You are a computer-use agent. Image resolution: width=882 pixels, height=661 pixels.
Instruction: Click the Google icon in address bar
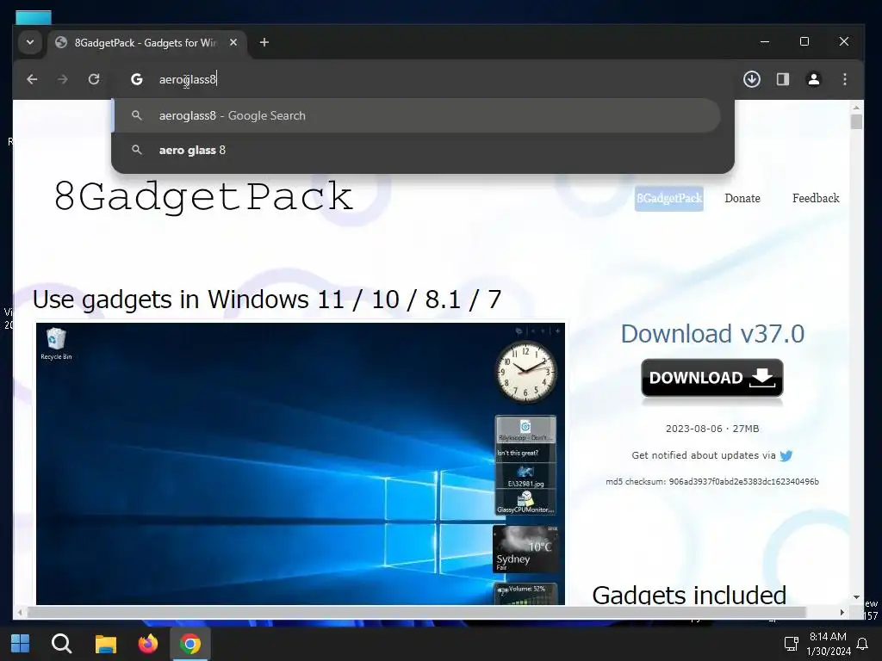[x=137, y=79]
